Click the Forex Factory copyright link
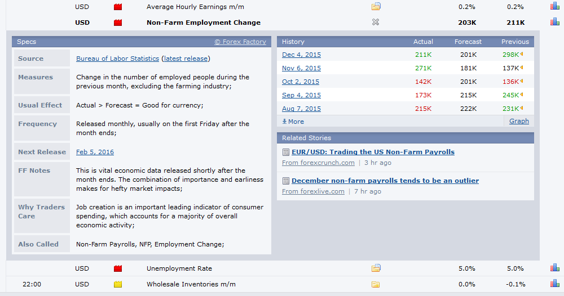This screenshot has height=296, width=564. [x=240, y=42]
